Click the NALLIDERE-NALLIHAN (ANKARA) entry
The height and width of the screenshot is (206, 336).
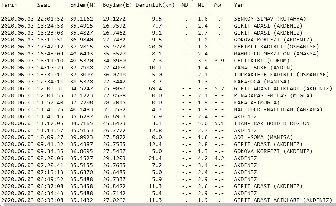[278, 109]
